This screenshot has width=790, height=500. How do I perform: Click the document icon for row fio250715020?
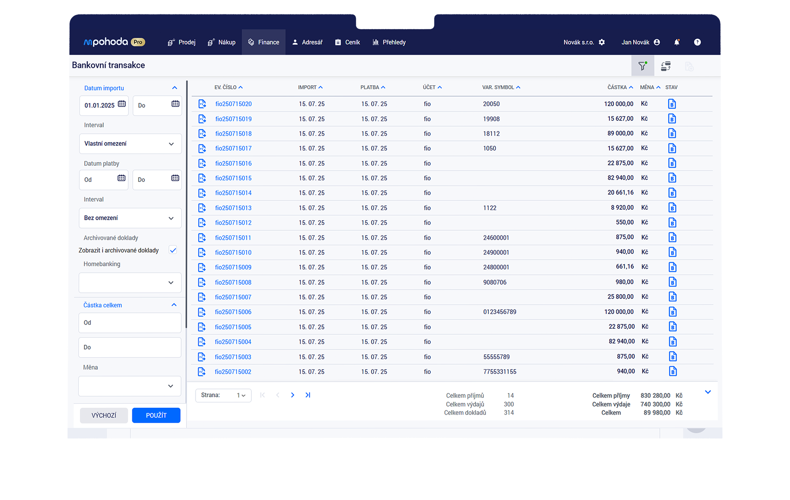click(202, 104)
